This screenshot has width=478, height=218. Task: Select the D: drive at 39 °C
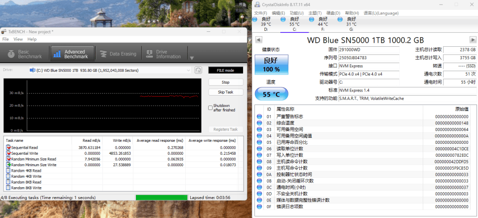pos(266,24)
